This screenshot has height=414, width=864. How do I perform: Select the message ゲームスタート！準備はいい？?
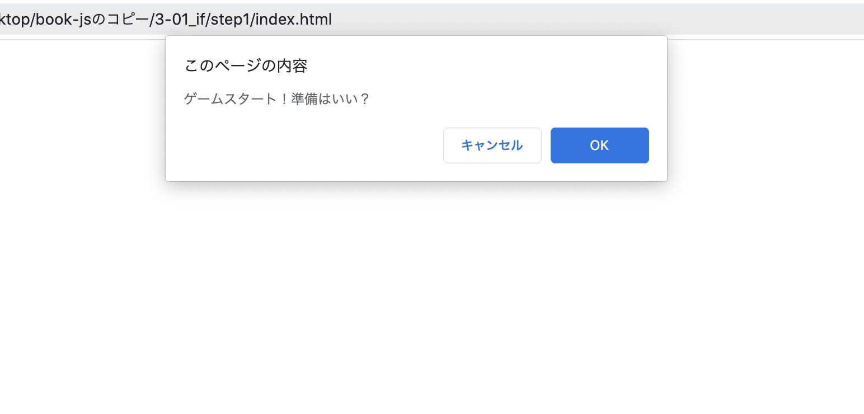point(277,98)
